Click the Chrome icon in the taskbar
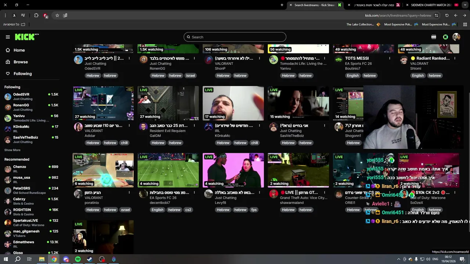The width and height of the screenshot is (470, 264). [54, 259]
